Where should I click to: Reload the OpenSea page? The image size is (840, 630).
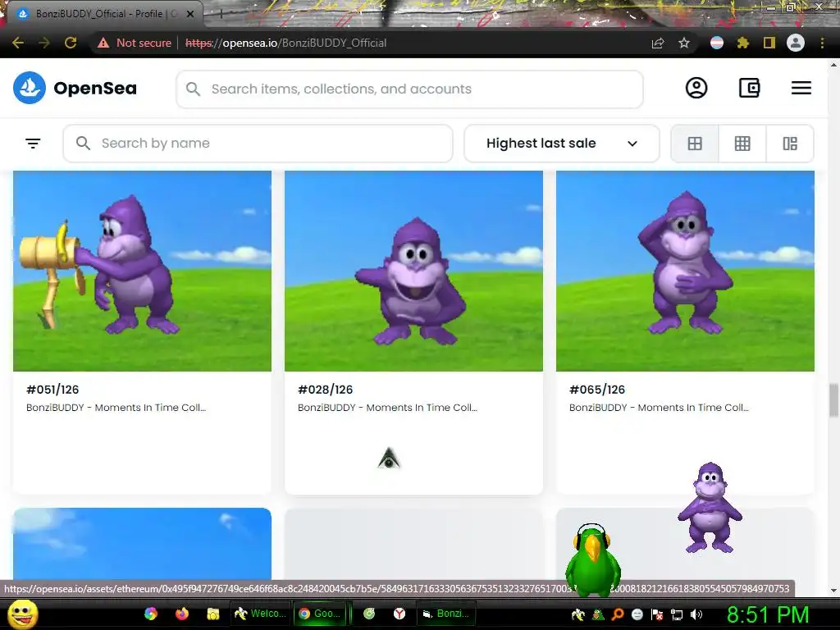71,43
